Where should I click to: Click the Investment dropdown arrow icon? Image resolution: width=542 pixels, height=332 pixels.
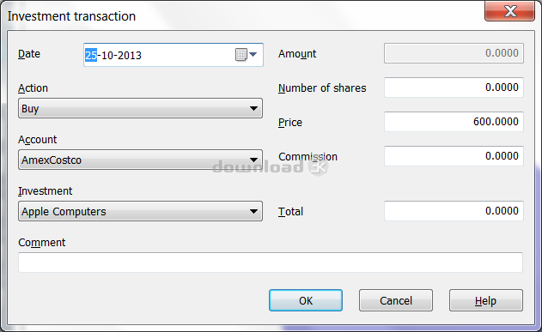tap(253, 211)
